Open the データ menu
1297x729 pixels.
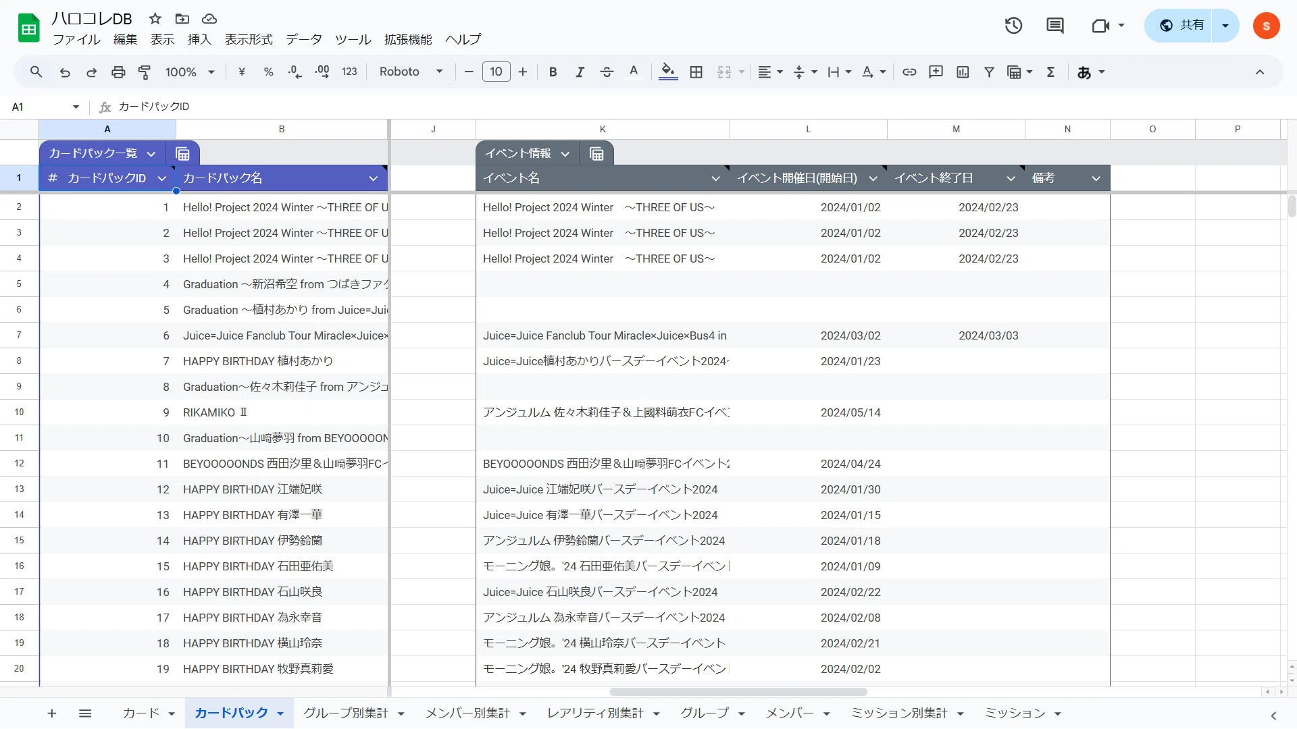point(304,39)
